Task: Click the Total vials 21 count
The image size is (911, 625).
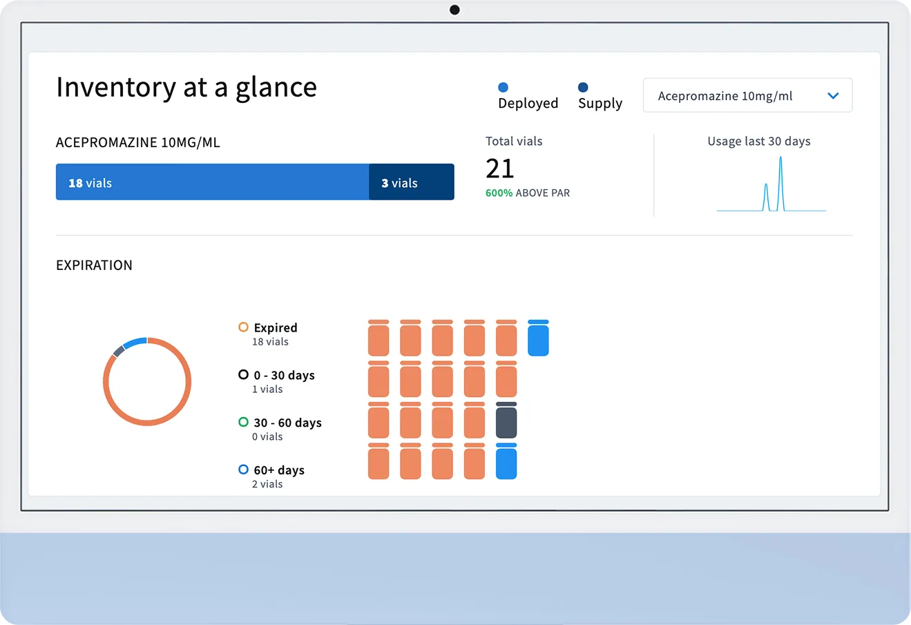Action: (500, 169)
